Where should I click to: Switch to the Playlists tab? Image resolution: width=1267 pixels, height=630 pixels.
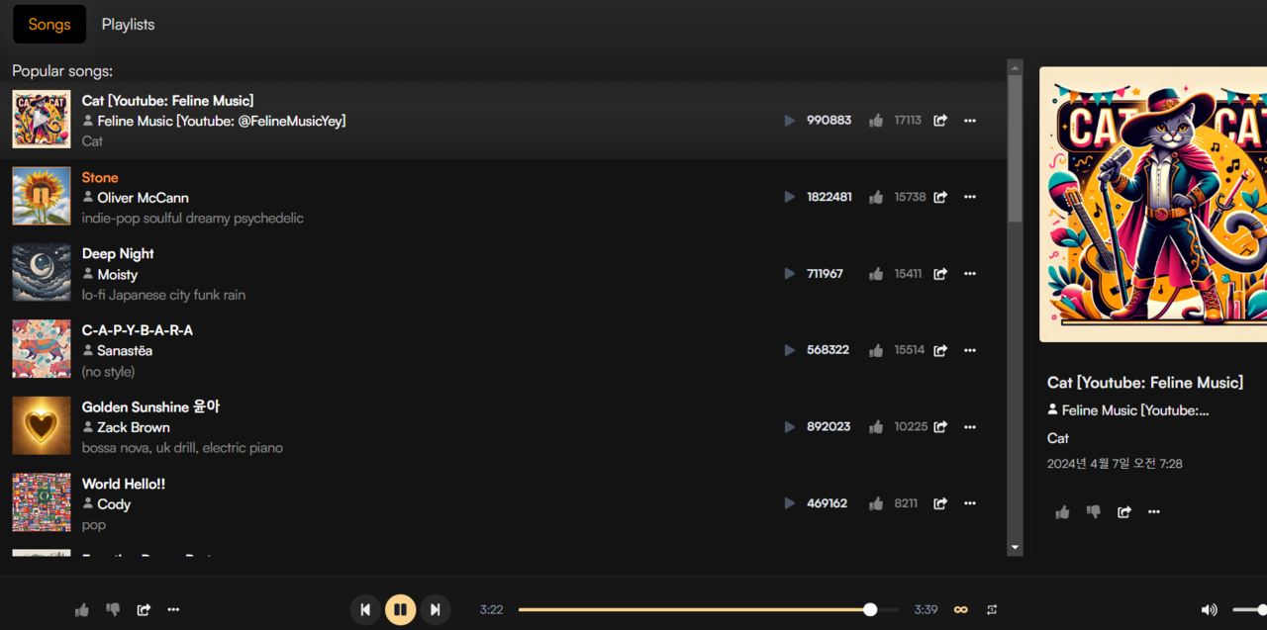[x=128, y=25]
